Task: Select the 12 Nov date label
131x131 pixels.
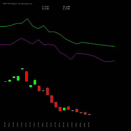Action: coord(21,124)
